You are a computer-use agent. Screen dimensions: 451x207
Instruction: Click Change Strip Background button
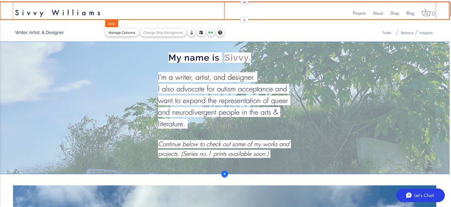click(163, 33)
